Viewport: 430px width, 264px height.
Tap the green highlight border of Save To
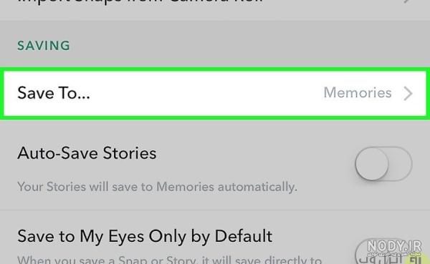[x=215, y=69]
